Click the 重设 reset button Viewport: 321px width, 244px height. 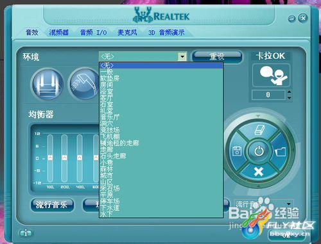tap(217, 56)
